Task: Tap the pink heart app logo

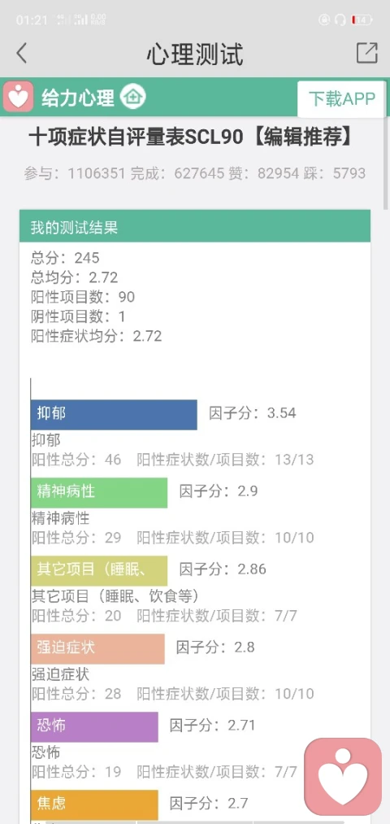Action: [x=19, y=97]
